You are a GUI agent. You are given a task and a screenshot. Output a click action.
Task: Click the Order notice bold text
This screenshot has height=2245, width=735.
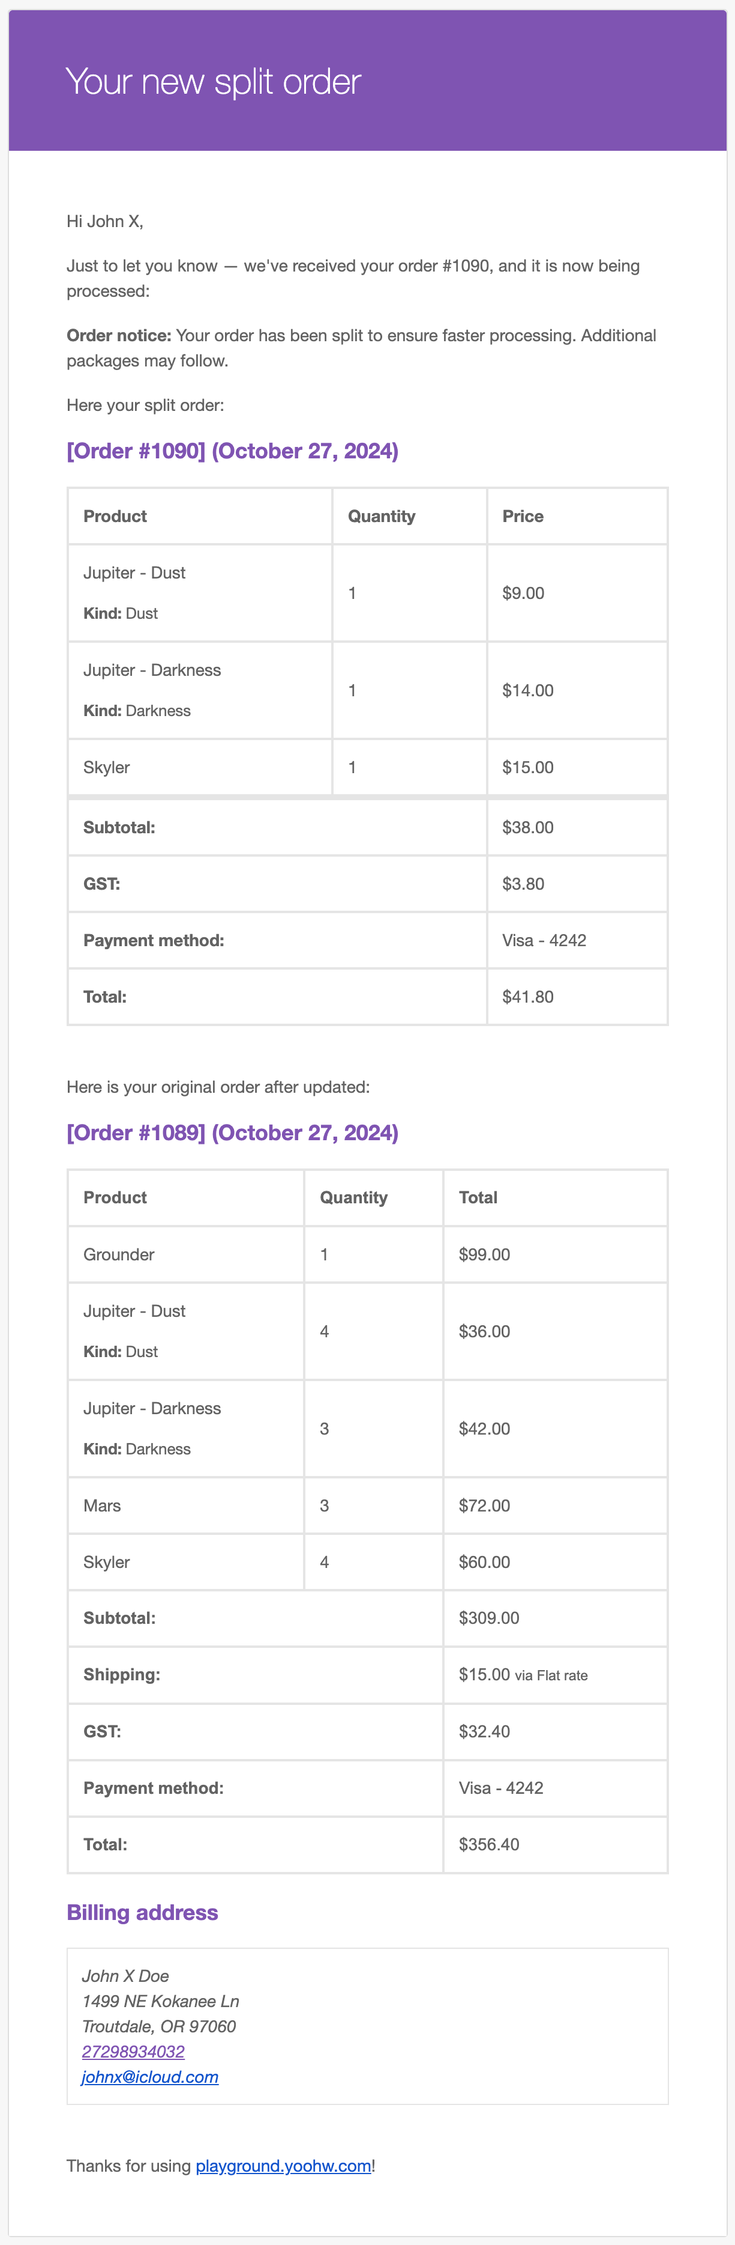(118, 336)
